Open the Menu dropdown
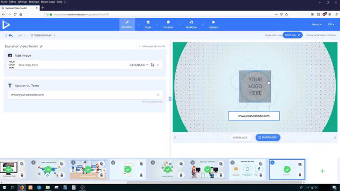340x191 pixels. [317, 24]
